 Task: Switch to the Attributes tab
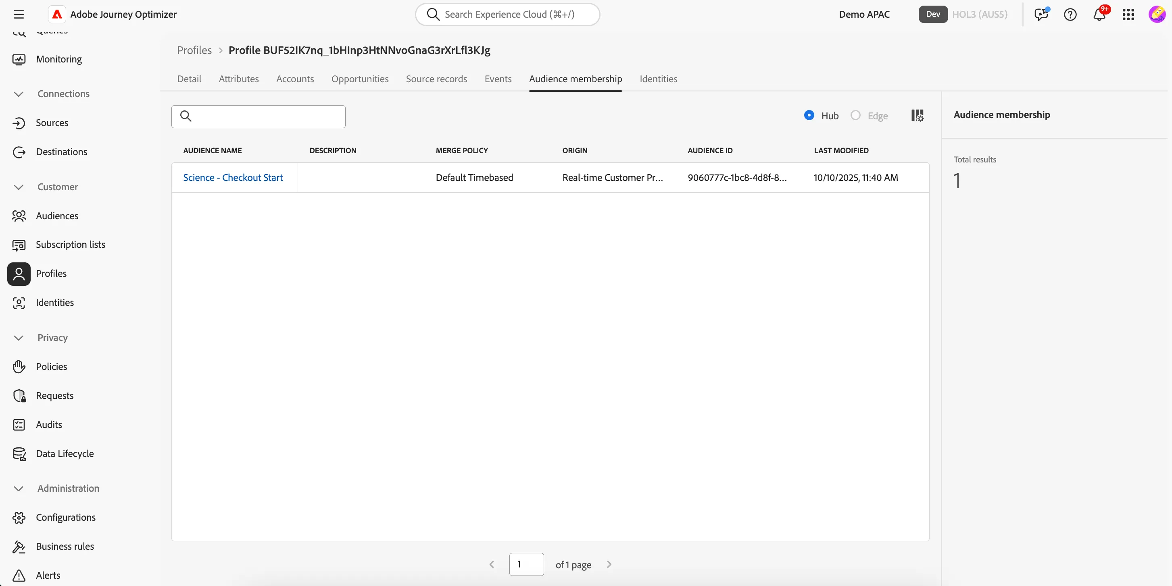(238, 79)
